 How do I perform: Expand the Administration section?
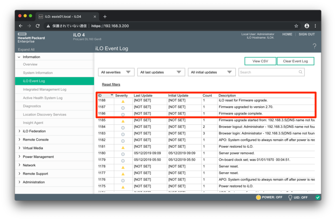[19, 182]
